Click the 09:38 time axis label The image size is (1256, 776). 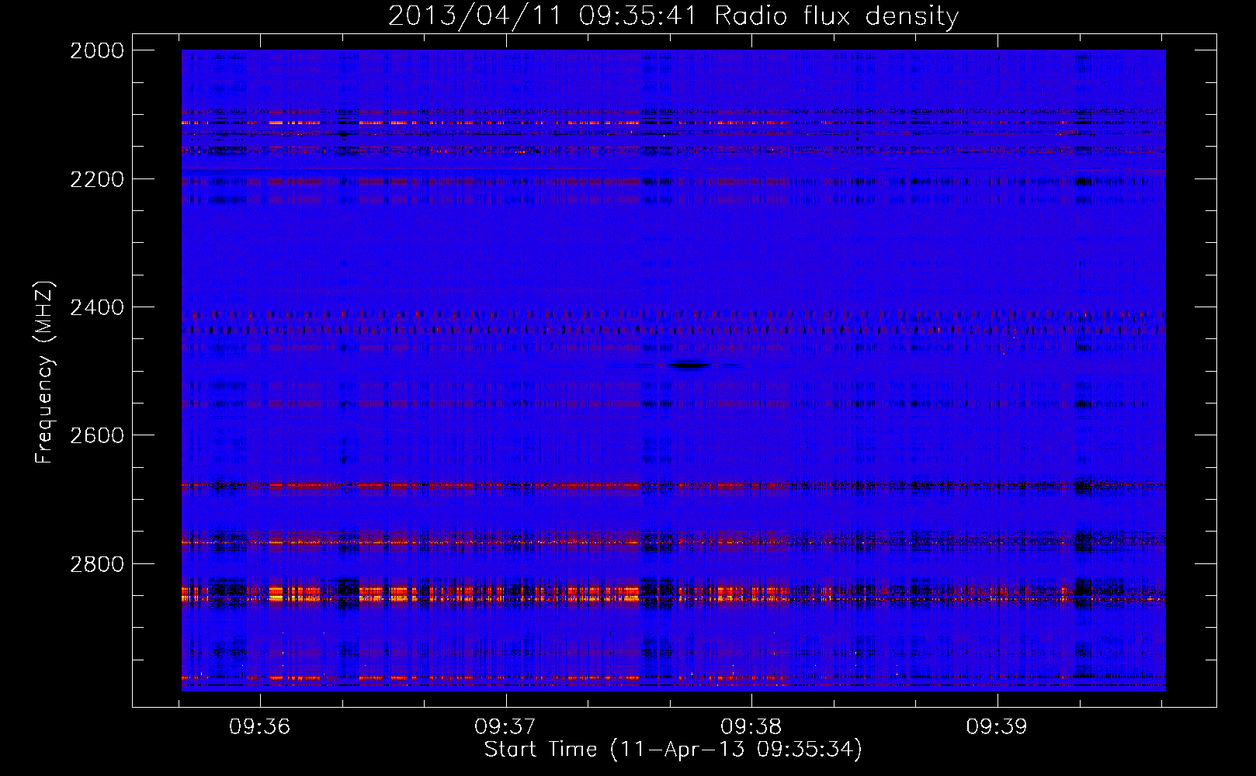[751, 726]
